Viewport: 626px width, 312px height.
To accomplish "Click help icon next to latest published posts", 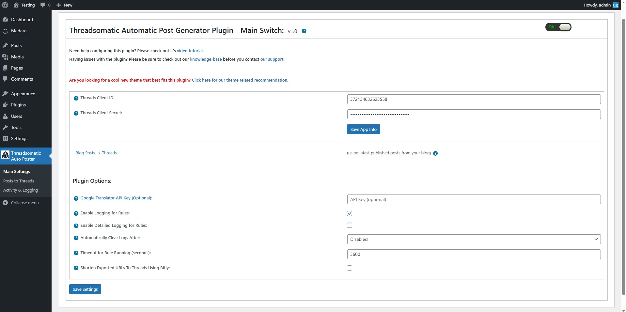I will [435, 153].
